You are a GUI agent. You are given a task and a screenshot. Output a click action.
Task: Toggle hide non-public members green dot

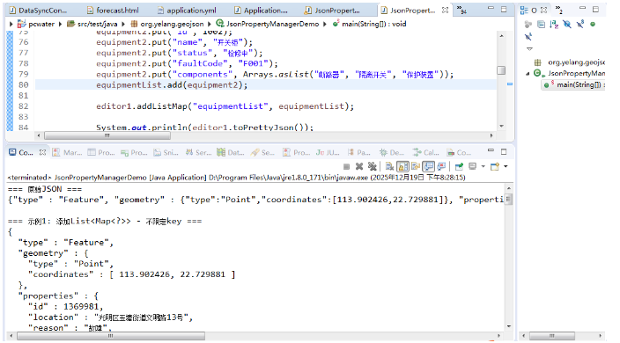click(593, 24)
